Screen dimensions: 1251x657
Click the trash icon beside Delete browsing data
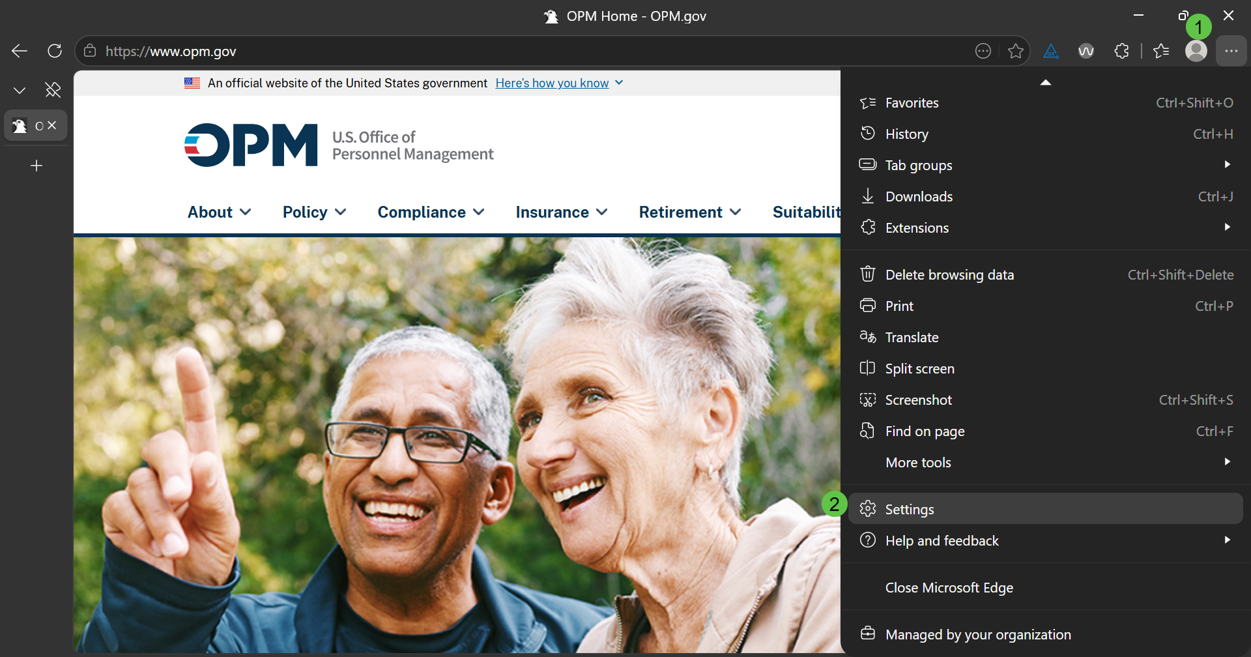coord(868,274)
